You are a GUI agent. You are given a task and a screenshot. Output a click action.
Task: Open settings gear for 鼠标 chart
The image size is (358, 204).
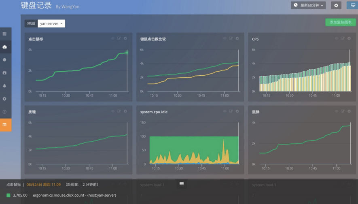(x=349, y=111)
